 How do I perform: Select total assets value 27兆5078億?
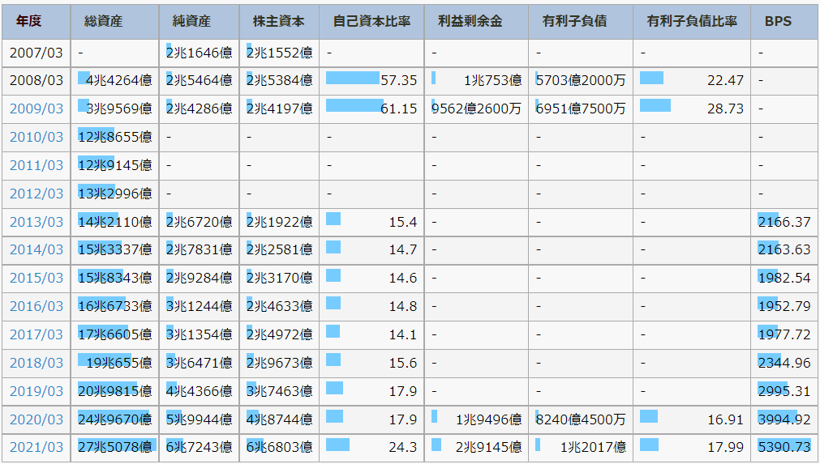tap(115, 447)
